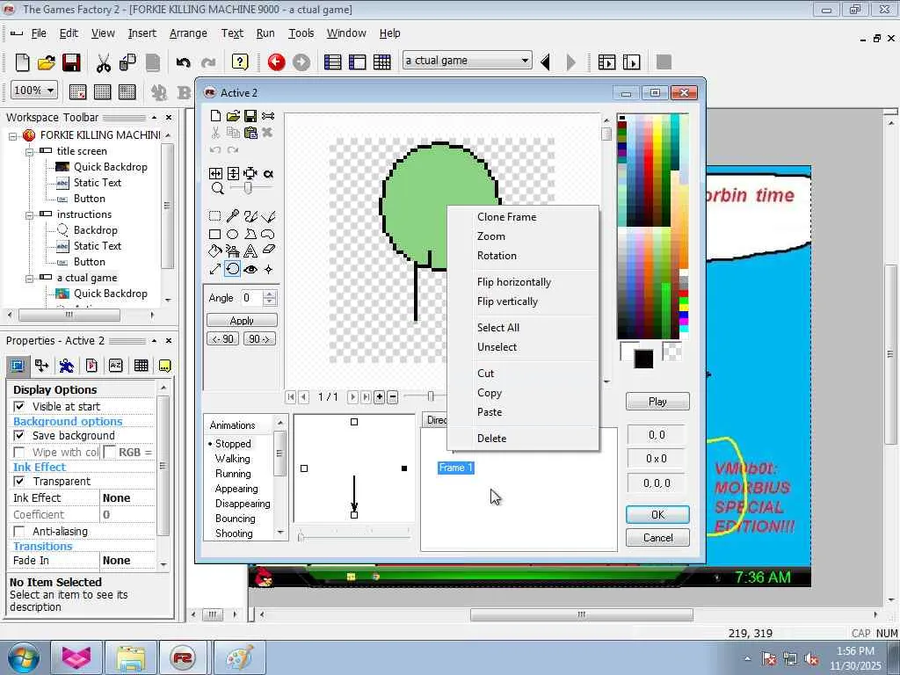Select the Eraser tool in editor
900x675 pixels.
pyautogui.click(x=268, y=250)
